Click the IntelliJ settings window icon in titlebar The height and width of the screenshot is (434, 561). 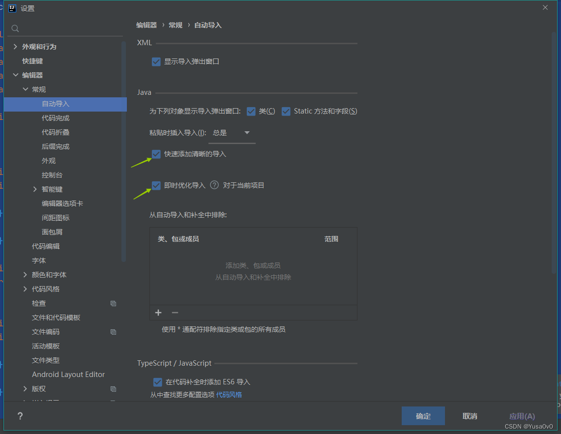12,8
